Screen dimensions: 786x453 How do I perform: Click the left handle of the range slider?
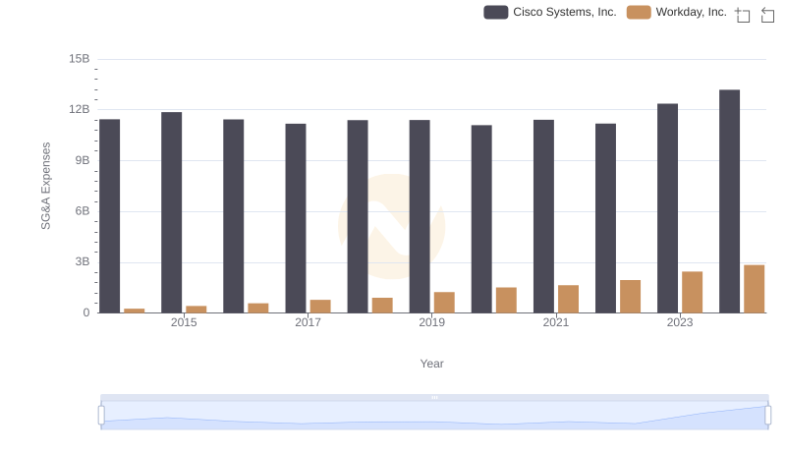pos(101,416)
